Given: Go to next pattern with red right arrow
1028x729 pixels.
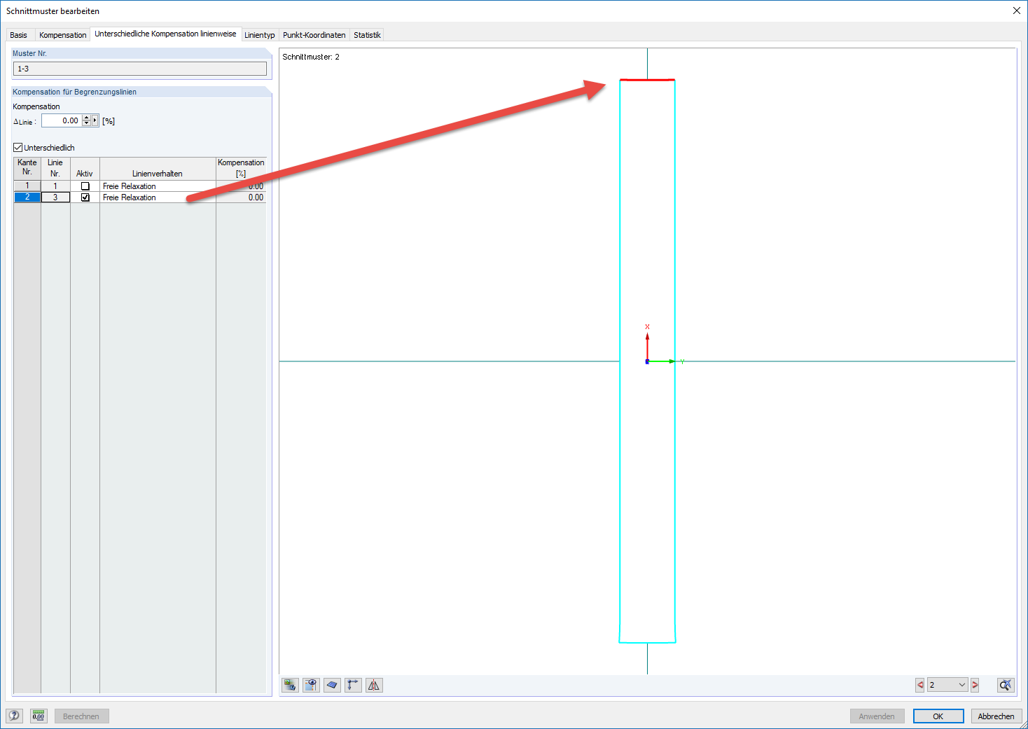Looking at the screenshot, I should click(975, 685).
